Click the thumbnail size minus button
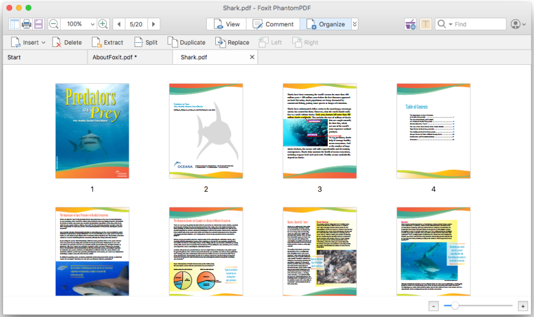The height and width of the screenshot is (317, 534). 433,306
